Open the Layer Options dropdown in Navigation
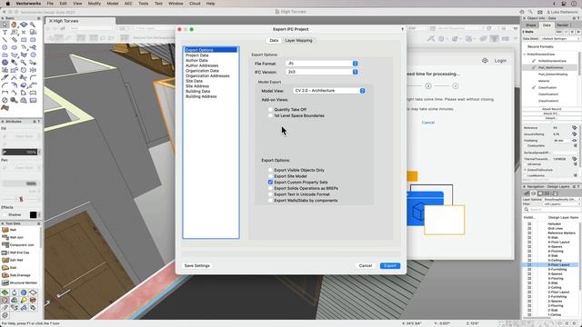Screen dimensions: 582x327 point(562,200)
